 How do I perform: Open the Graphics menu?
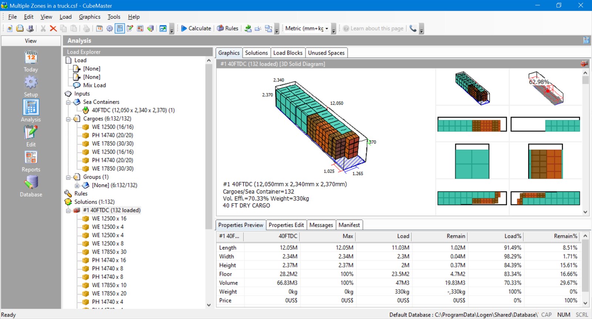point(90,17)
